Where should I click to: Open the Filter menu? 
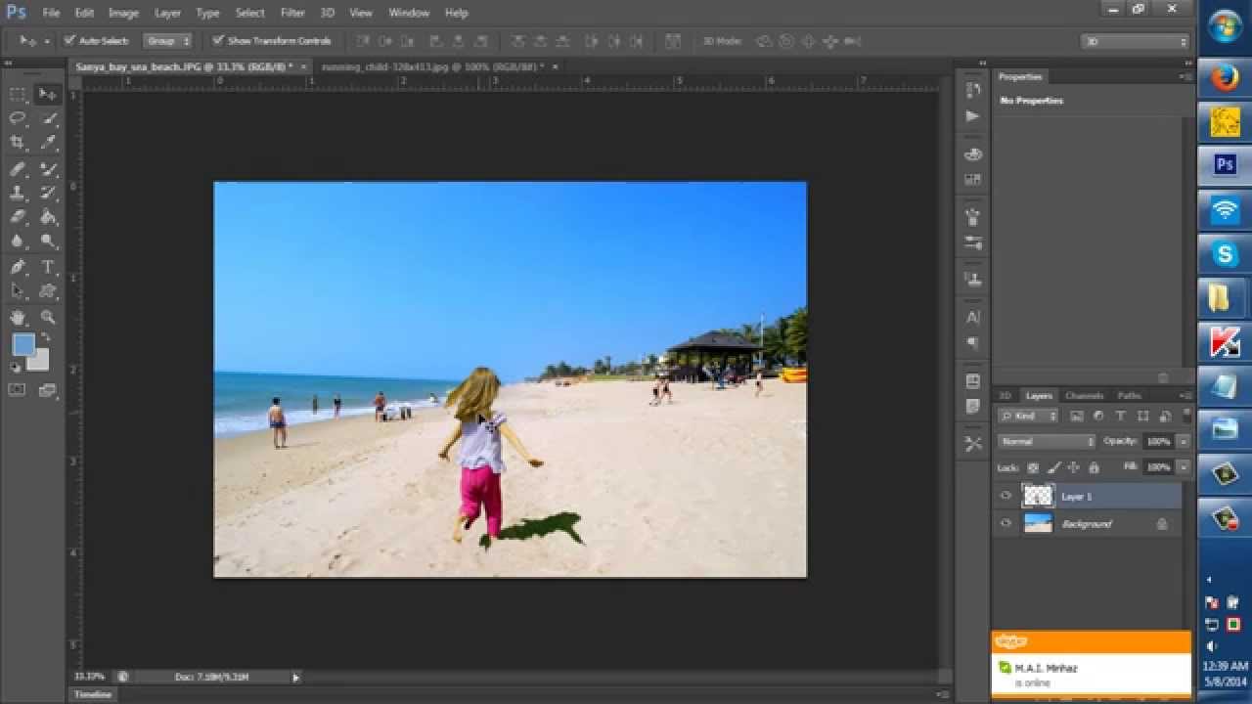pos(292,13)
